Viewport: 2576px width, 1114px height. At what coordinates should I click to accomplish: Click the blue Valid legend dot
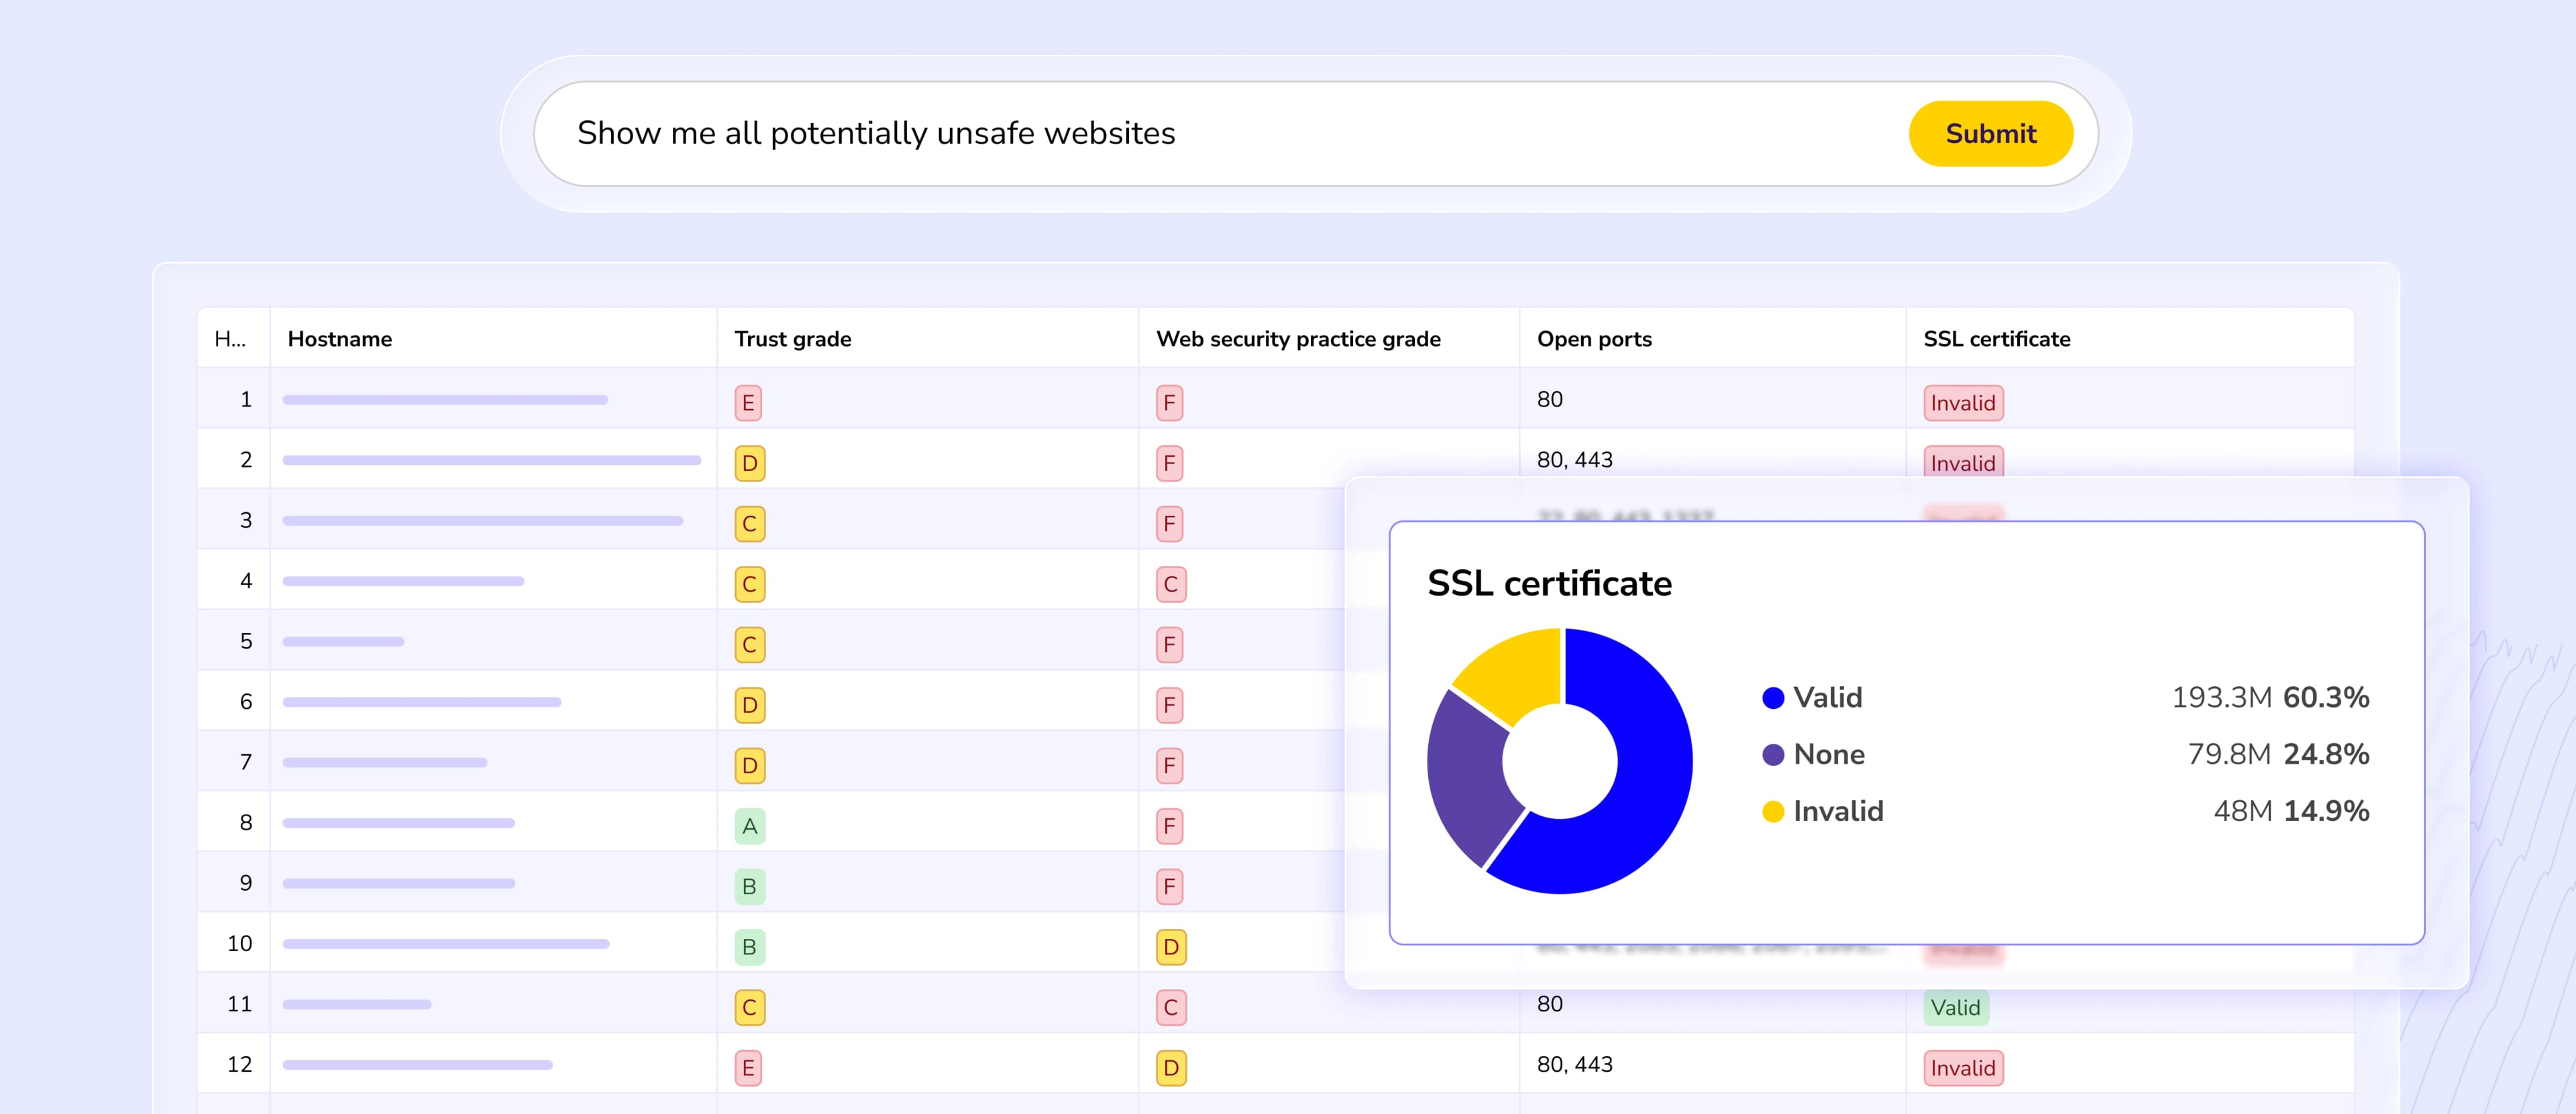1773,698
